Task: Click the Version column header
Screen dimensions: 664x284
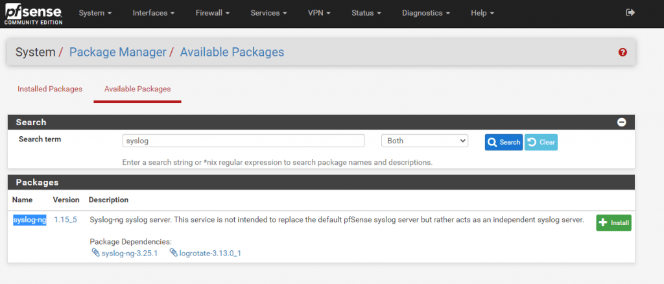Action: (x=66, y=200)
